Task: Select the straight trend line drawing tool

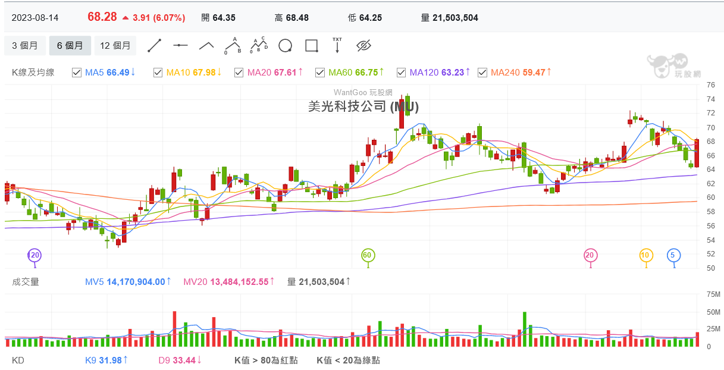Action: click(x=155, y=45)
